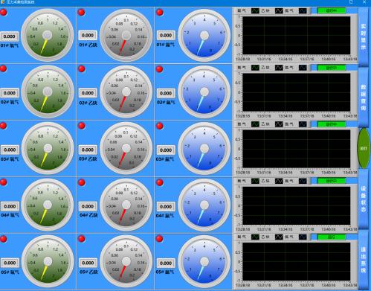
Task: Click the 04# nitrogen numeric value field
Action: click(166, 206)
